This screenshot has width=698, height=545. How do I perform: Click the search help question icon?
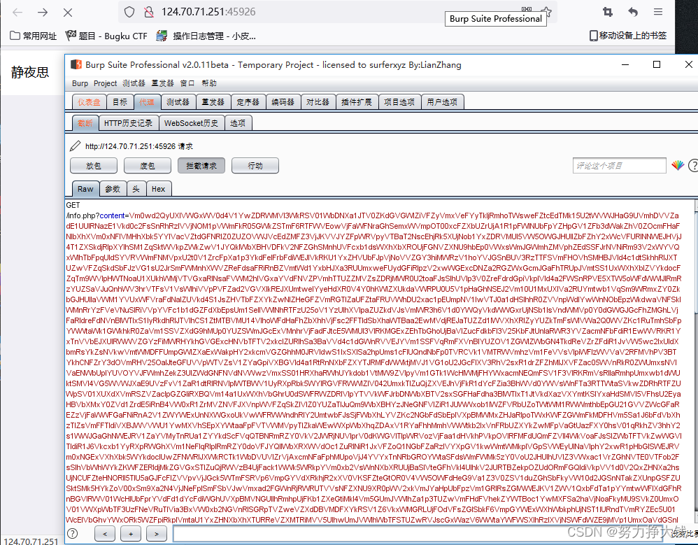(x=73, y=533)
